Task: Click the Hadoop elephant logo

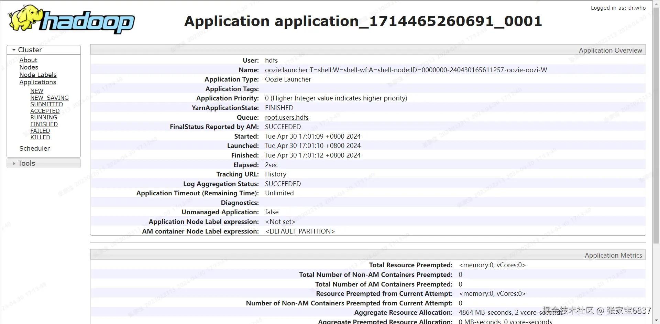Action: click(x=71, y=20)
